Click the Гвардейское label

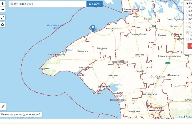click(150, 94)
